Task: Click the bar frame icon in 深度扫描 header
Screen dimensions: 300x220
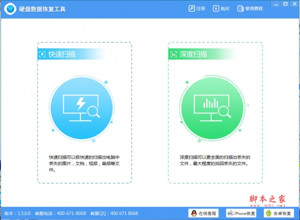Action: 173,54
